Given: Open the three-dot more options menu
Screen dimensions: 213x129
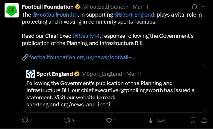Looking at the screenshot, I should [x=204, y=7].
